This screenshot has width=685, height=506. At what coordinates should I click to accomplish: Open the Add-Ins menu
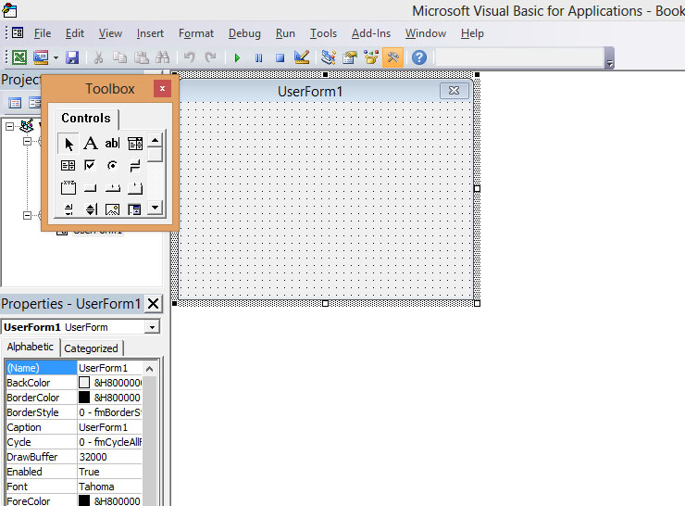coord(371,33)
